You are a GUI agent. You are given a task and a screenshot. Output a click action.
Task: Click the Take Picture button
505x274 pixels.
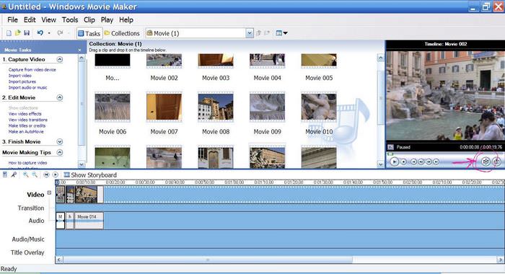point(497,162)
